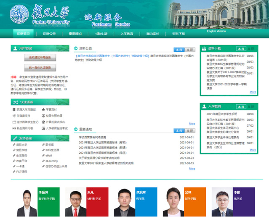Screen dimensions: 269x217
Task: Click More link under 重要通知 list
Action: point(192,169)
